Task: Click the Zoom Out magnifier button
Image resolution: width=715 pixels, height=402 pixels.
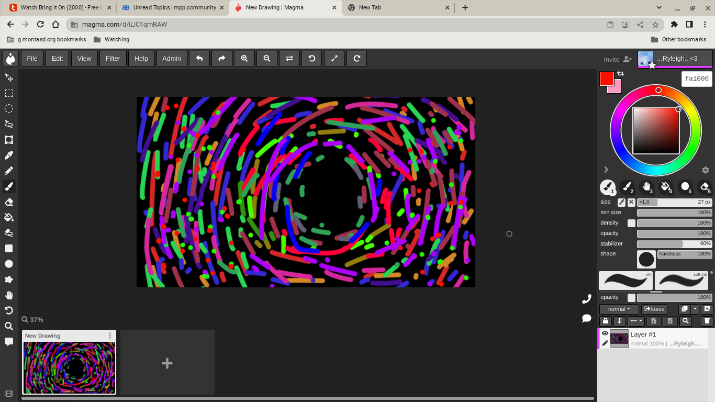Action: click(x=267, y=59)
